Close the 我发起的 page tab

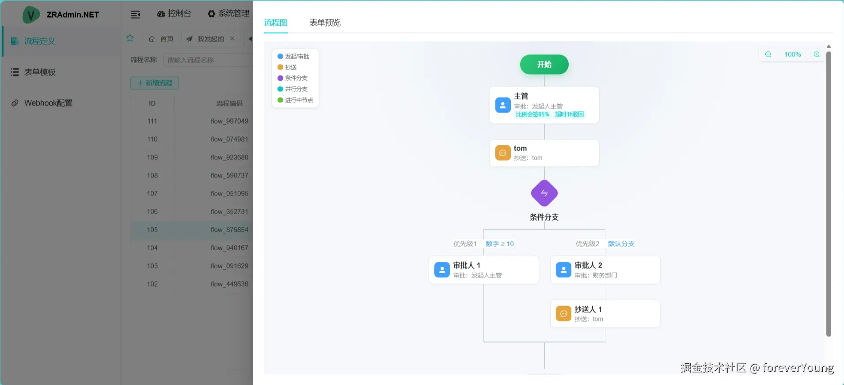[x=232, y=38]
